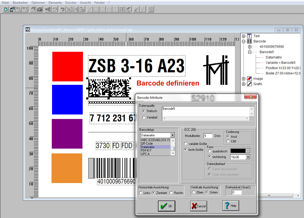Click the Cancel button
The height and width of the screenshot is (218, 304).
click(199, 206)
